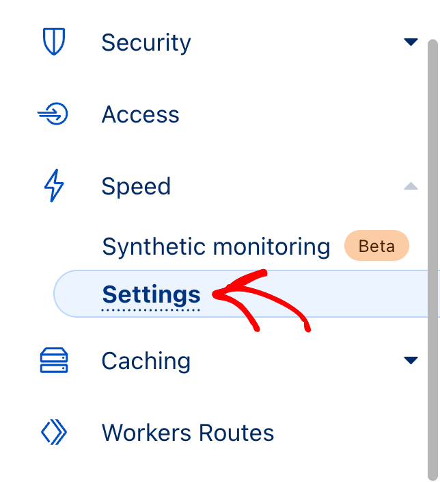Open Synthetic monitoring under Speed
The height and width of the screenshot is (482, 440).
pos(216,246)
